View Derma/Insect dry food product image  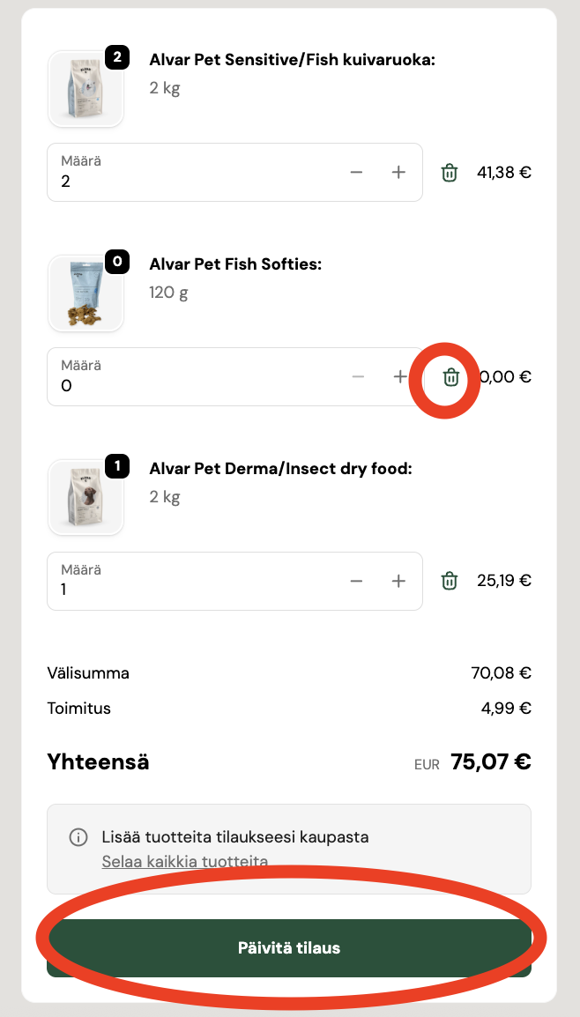pyautogui.click(x=86, y=497)
